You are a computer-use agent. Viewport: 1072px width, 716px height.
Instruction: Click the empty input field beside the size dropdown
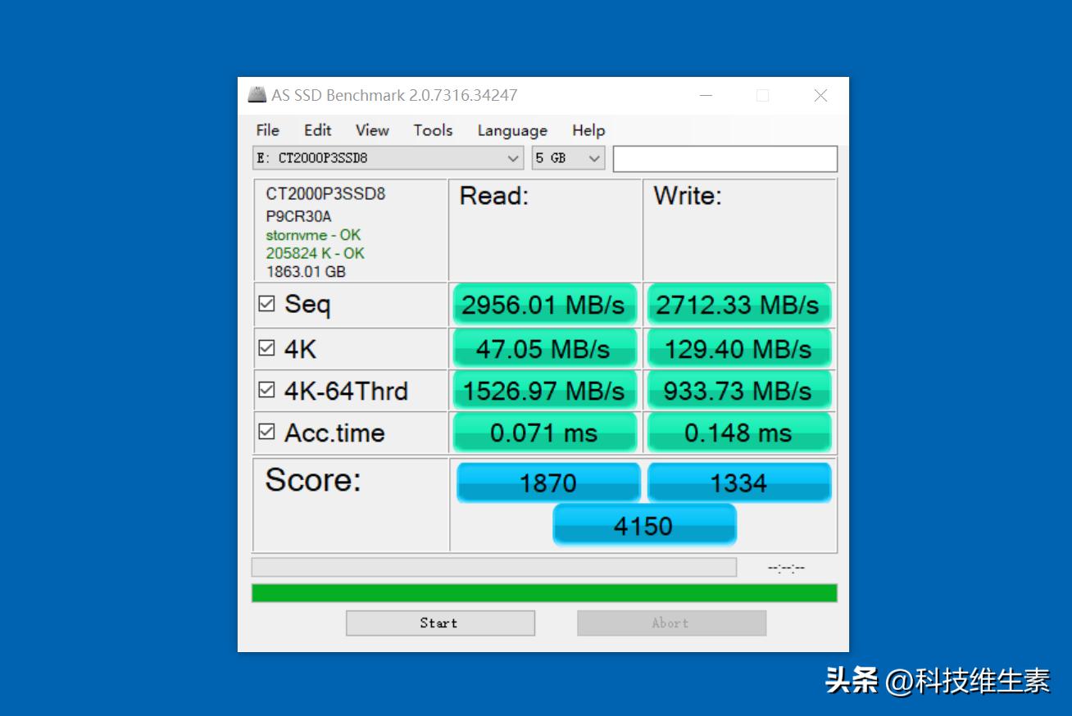725,158
